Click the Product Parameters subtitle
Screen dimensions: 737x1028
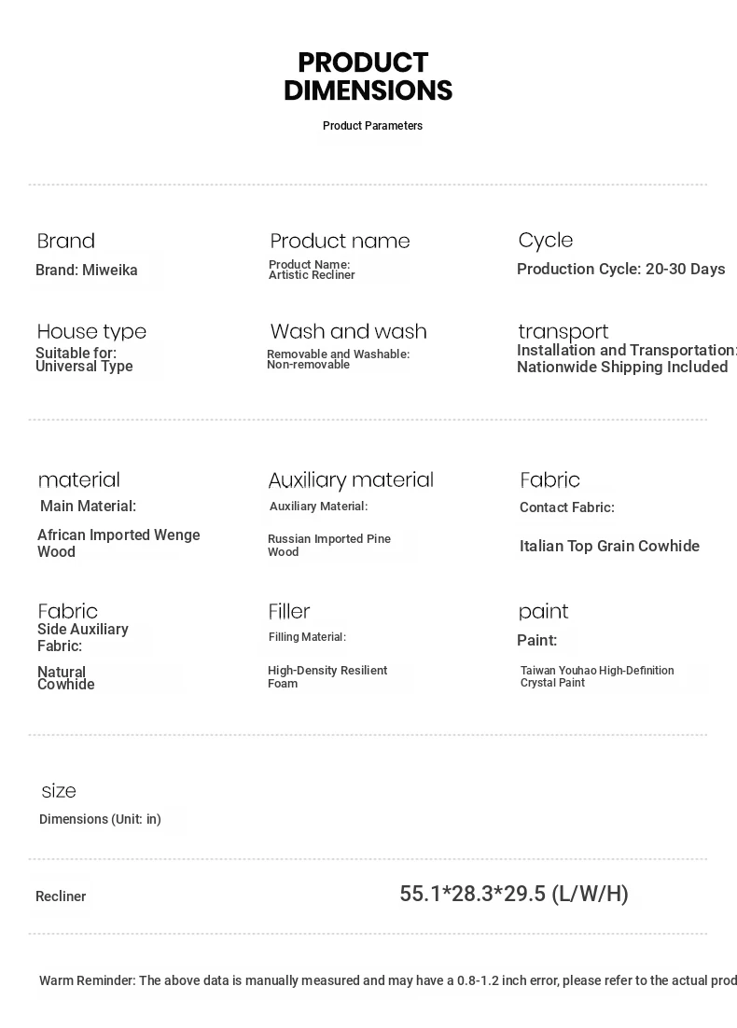tap(372, 126)
